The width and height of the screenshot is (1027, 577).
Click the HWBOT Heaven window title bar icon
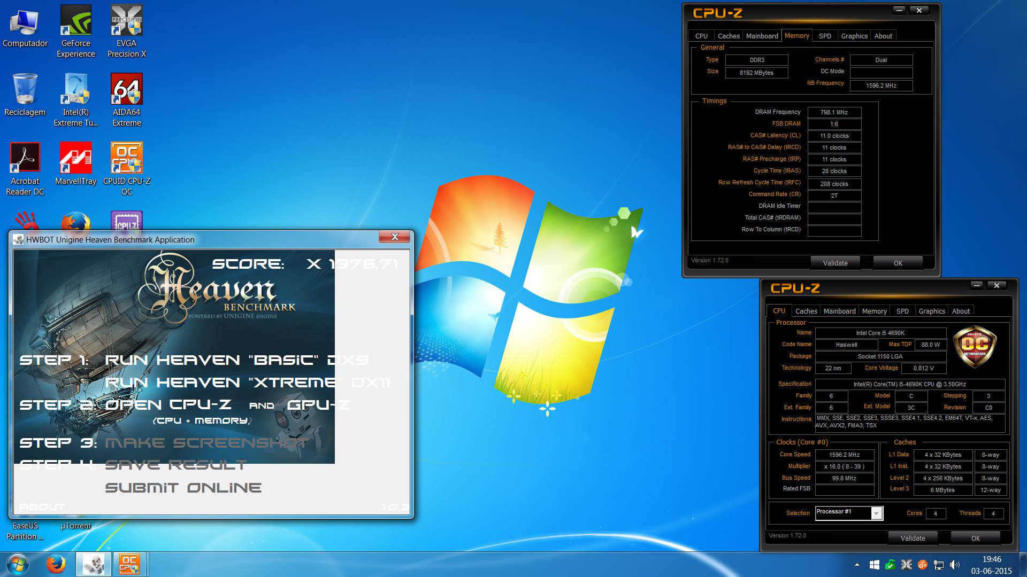[x=19, y=240]
